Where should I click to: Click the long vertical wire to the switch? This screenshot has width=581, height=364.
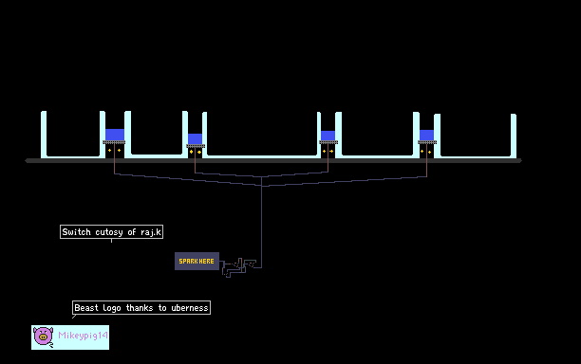point(262,227)
